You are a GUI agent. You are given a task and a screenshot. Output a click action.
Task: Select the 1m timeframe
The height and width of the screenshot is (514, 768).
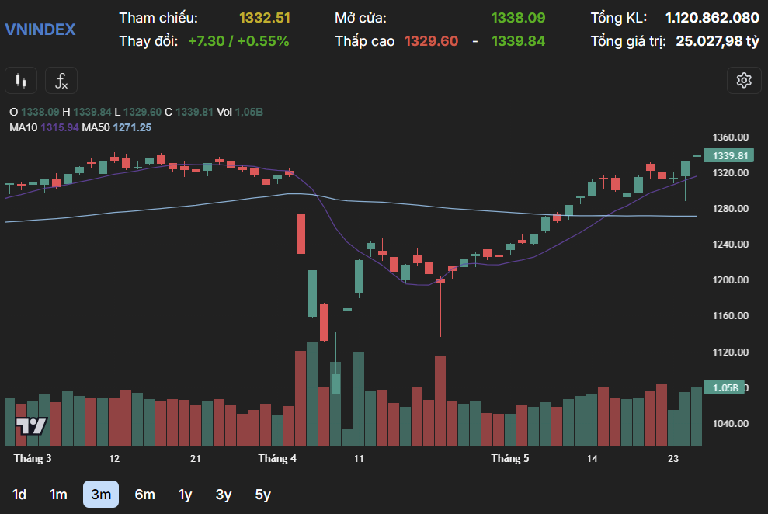[58, 495]
